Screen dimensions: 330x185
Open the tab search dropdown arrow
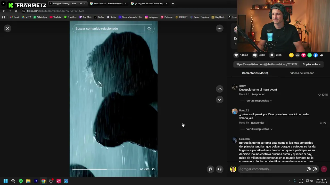click(3, 4)
